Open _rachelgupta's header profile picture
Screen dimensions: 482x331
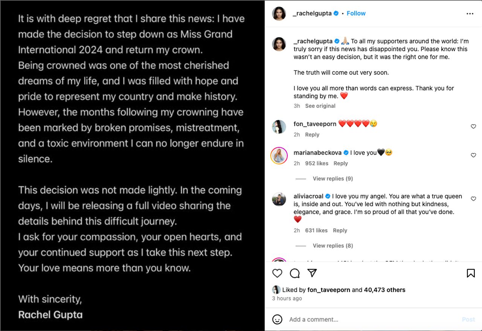pos(279,14)
